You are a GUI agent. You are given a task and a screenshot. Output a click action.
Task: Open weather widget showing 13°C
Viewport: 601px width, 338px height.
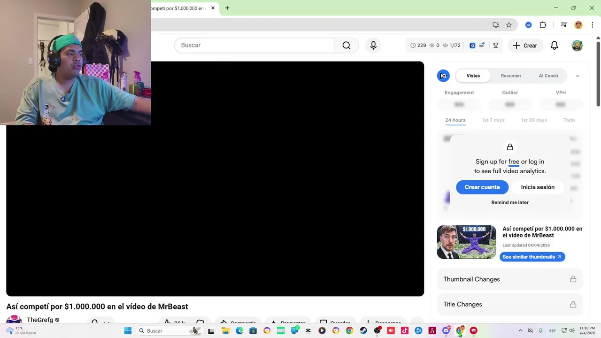(x=21, y=330)
